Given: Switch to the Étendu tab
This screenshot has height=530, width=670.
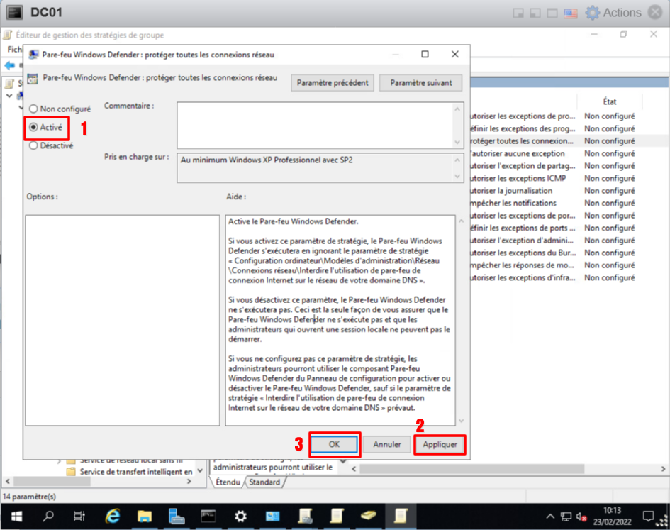Looking at the screenshot, I should [228, 482].
